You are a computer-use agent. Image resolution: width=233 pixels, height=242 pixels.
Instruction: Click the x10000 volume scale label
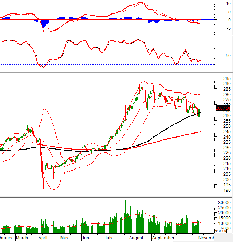(x=221, y=231)
